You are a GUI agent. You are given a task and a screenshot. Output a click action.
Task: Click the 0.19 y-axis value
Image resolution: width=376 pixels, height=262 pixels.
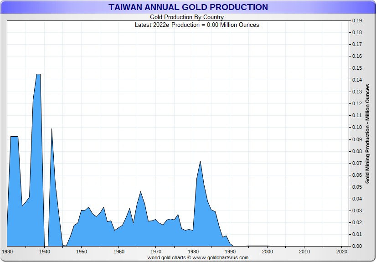click(x=357, y=21)
